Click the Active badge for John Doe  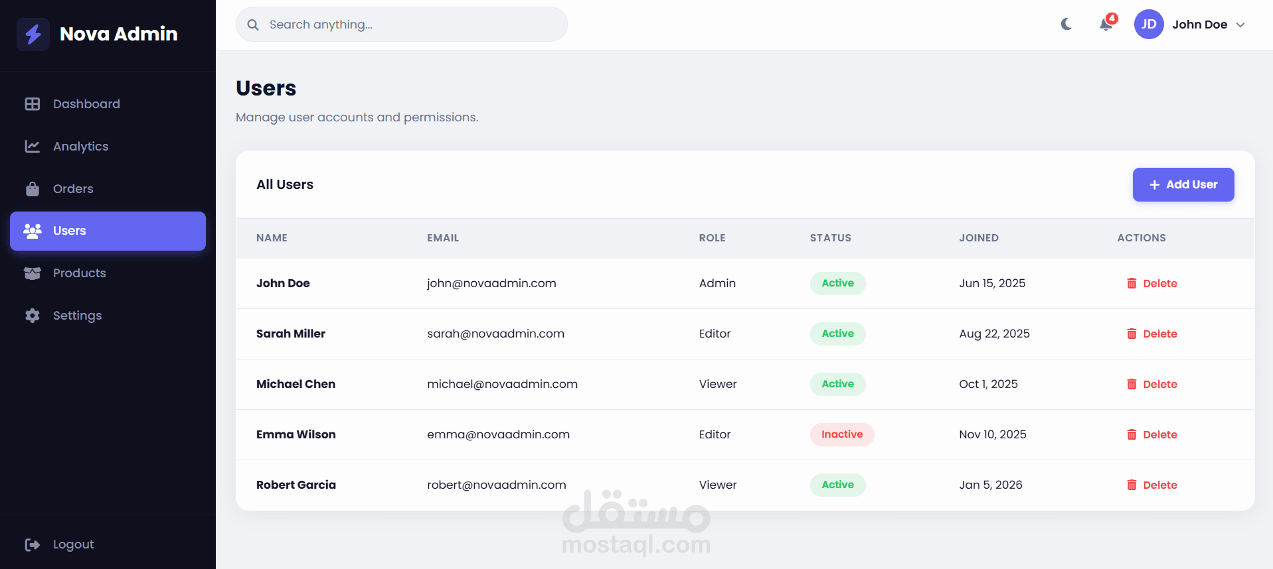tap(837, 283)
